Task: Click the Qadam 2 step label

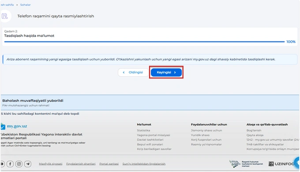Action: click(11, 31)
